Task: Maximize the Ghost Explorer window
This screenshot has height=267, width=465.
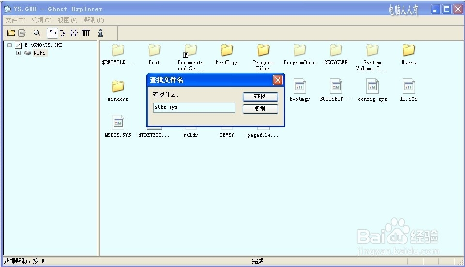Action: (x=446, y=9)
